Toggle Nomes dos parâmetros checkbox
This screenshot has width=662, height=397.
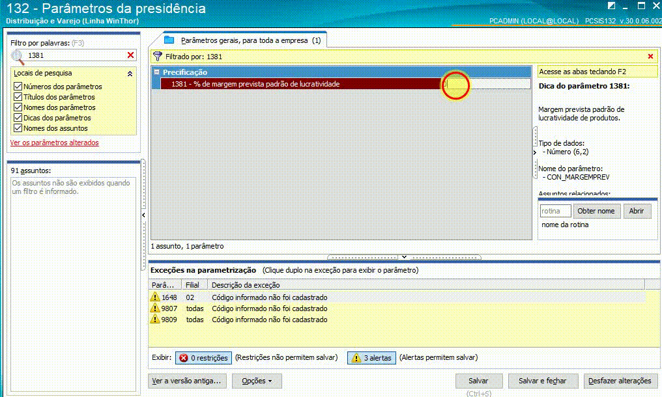pyautogui.click(x=18, y=107)
